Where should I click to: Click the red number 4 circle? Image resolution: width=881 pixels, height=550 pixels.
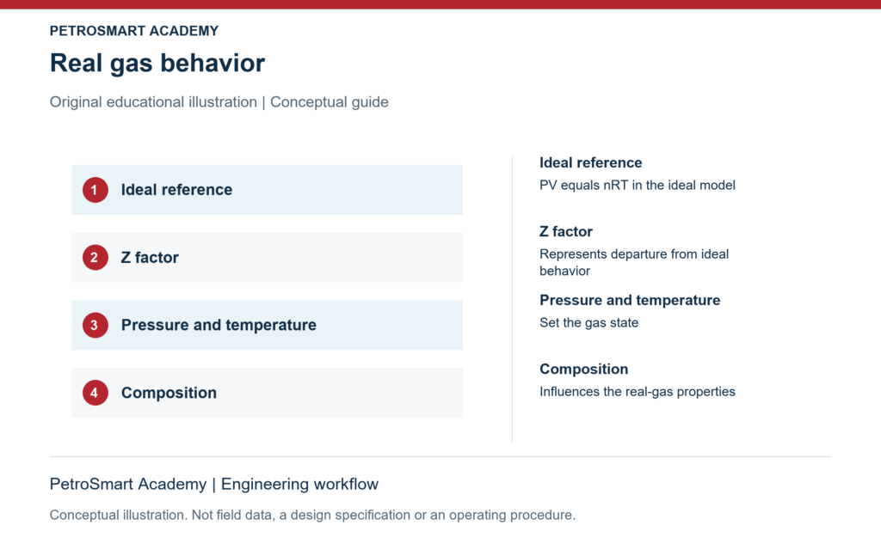pyautogui.click(x=95, y=393)
